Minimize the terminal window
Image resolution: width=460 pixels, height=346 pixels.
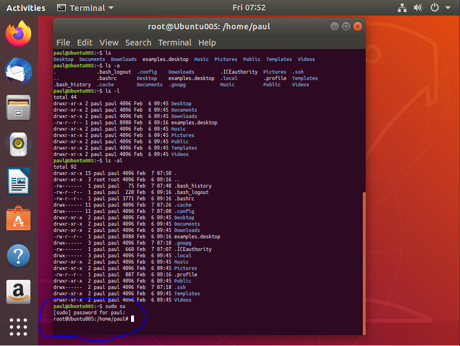(x=335, y=26)
